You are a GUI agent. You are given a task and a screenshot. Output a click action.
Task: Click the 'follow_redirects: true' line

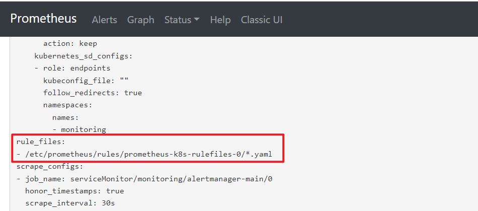[92, 93]
